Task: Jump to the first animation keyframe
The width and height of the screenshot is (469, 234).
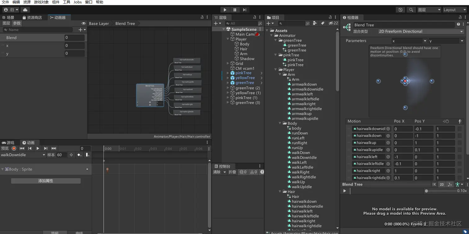Action: [22, 149]
